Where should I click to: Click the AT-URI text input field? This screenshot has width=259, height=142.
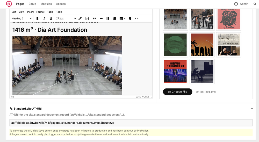(131, 123)
